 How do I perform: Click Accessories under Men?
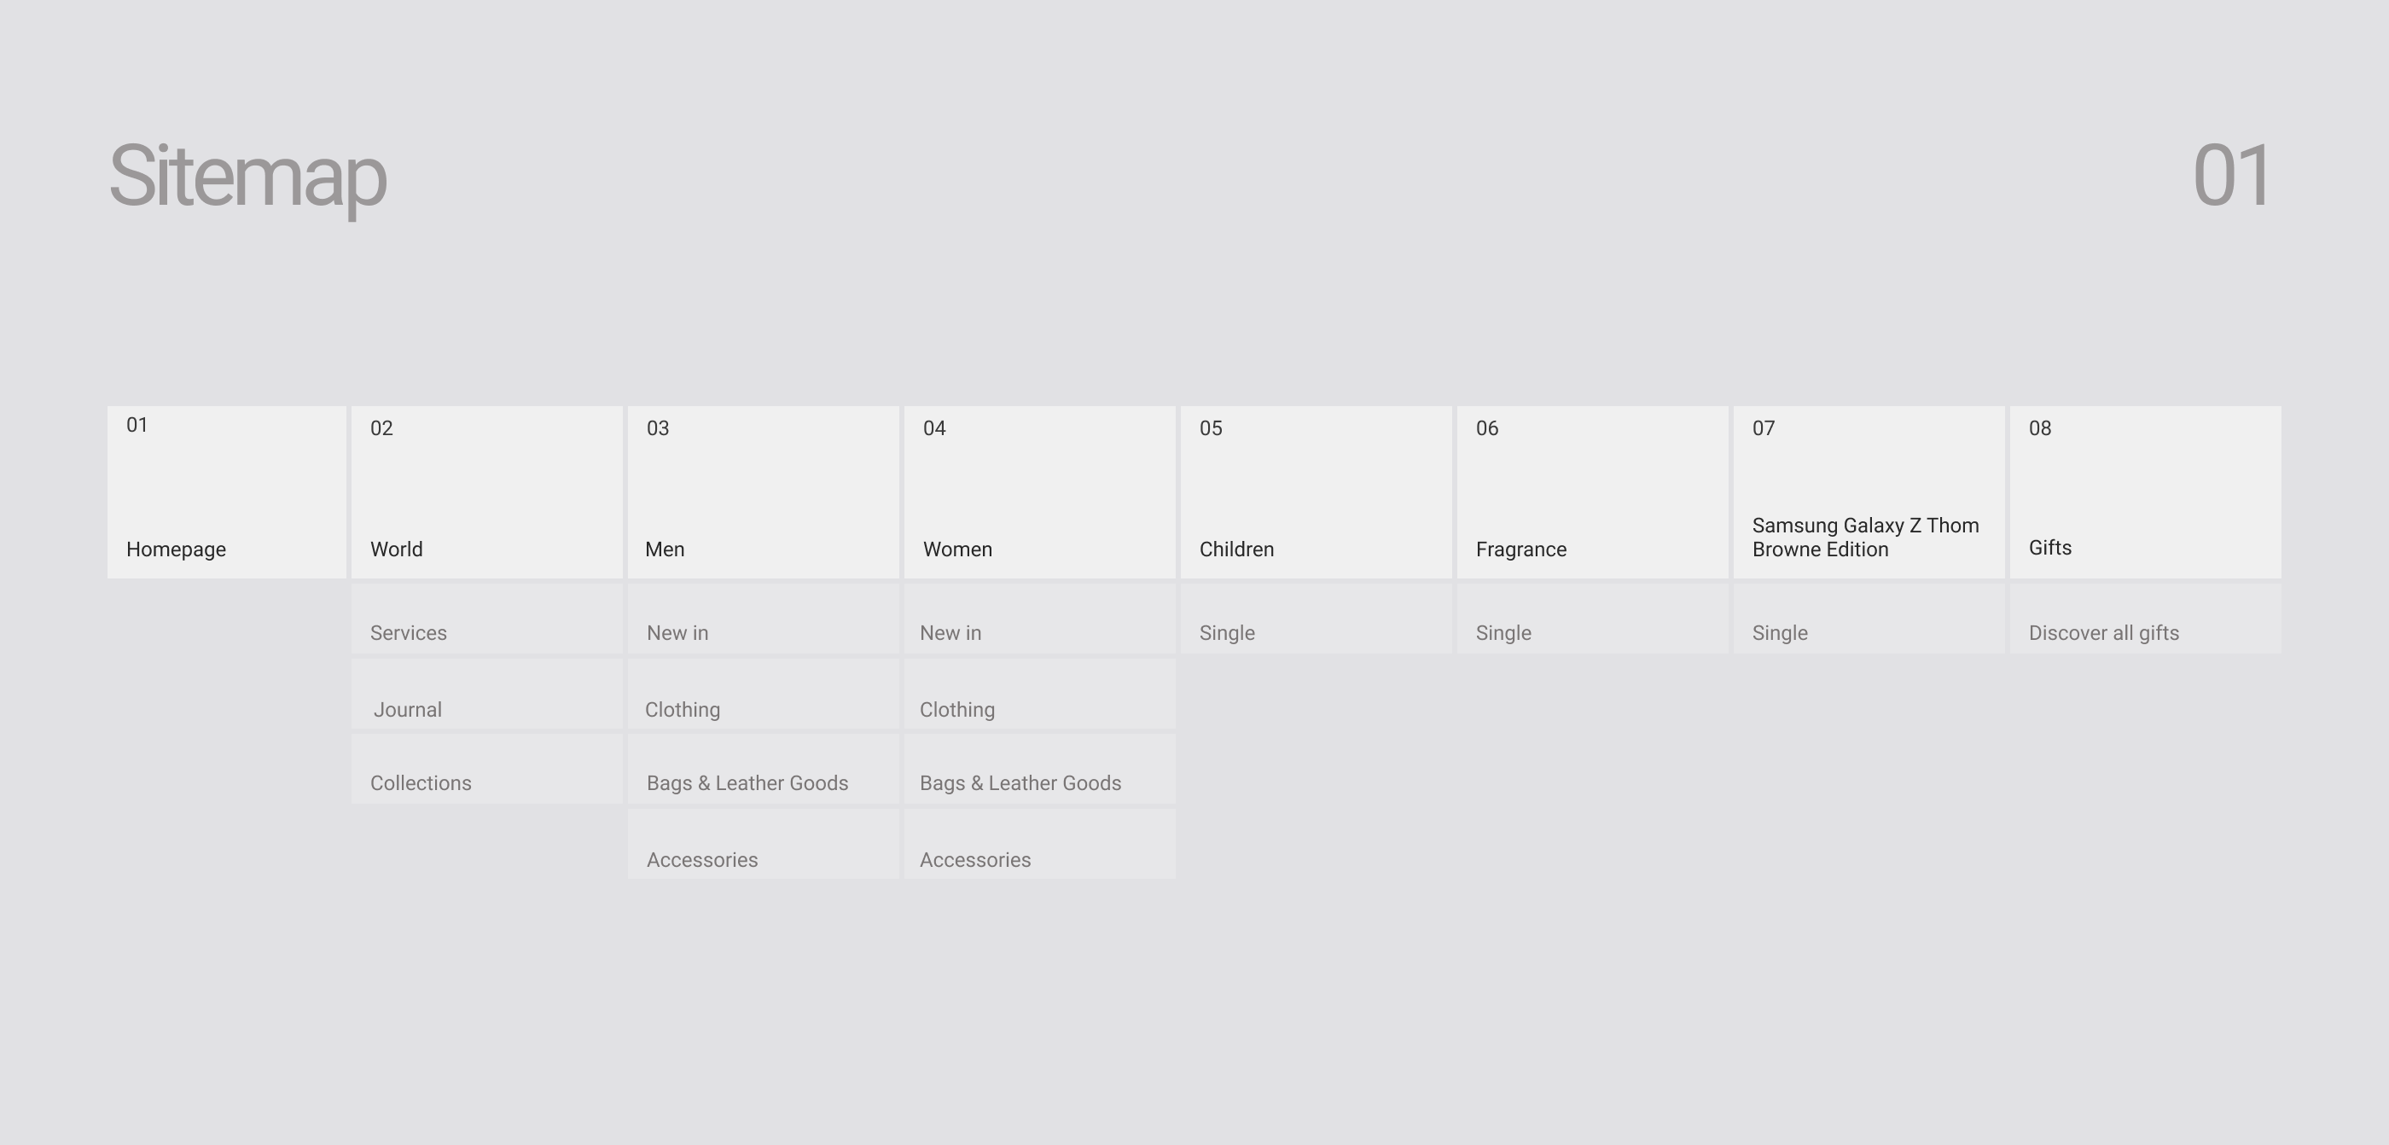click(x=762, y=845)
